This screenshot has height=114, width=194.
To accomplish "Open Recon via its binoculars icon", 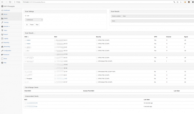I will 2,14.
